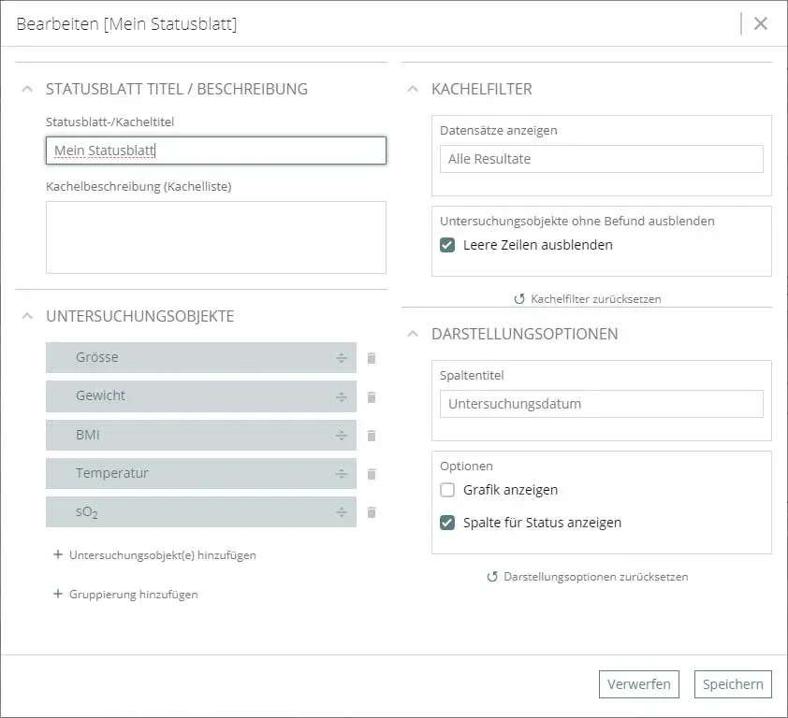788x718 pixels.
Task: Click the Kachelfilter heading text
Action: point(481,89)
